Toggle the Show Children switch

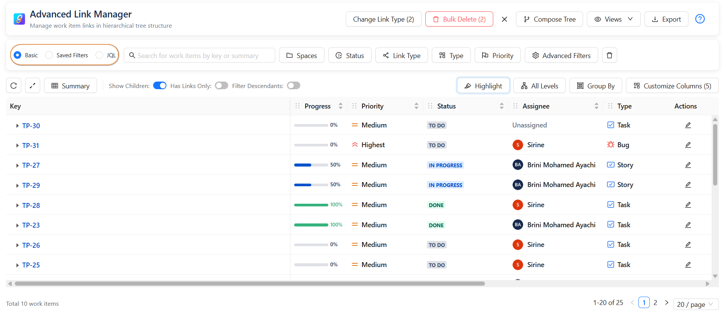tap(160, 86)
